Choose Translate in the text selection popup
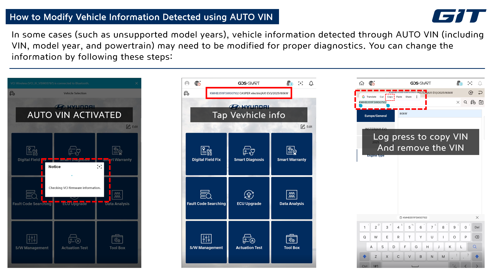This screenshot has width=496, height=270. [369, 97]
